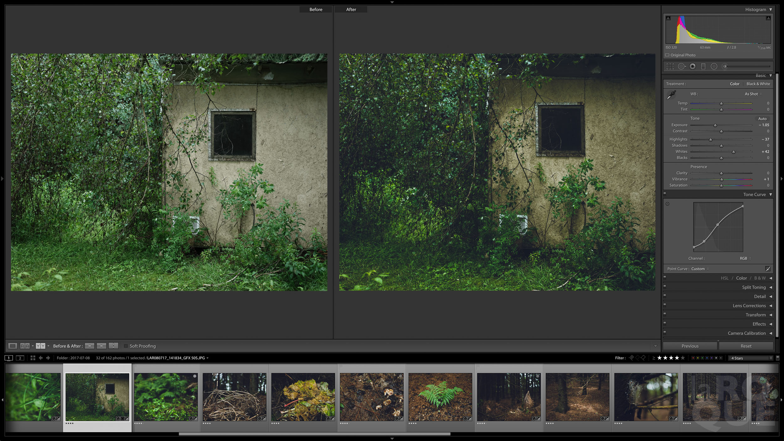Swap Before and After settings
Image resolution: width=784 pixels, height=441 pixels.
click(113, 346)
